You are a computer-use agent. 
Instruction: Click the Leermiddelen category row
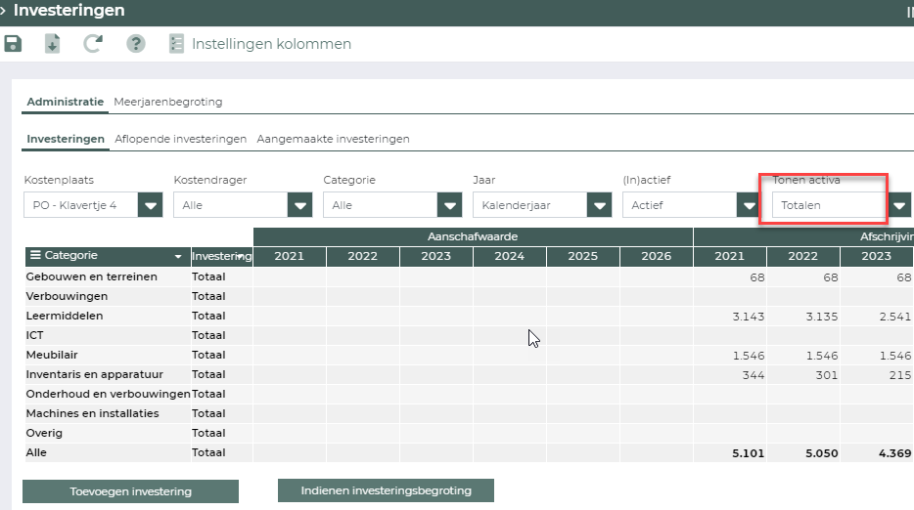[65, 316]
